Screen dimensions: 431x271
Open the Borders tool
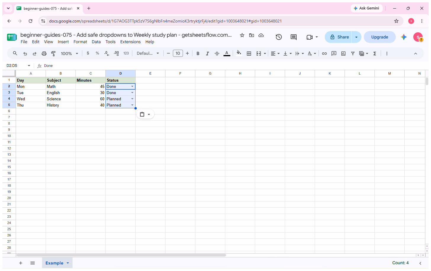(x=249, y=54)
